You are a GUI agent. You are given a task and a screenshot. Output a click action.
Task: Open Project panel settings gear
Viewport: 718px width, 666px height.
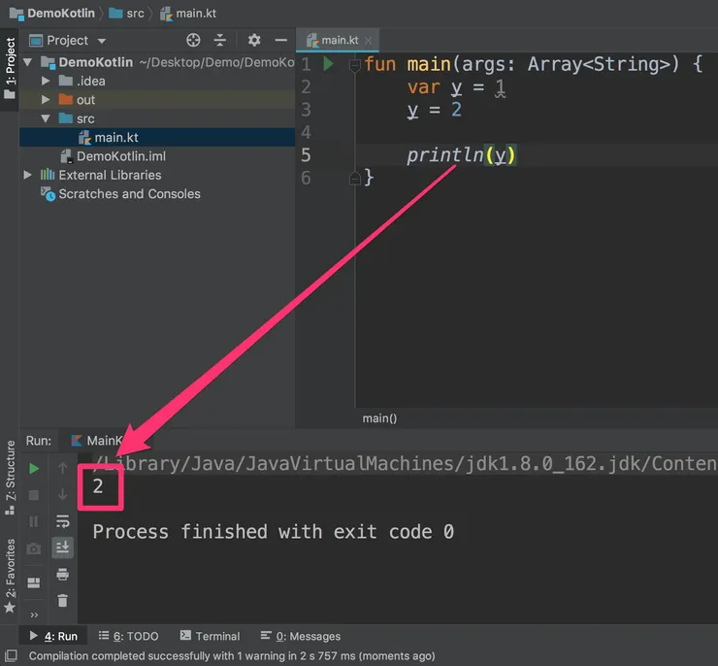(x=254, y=41)
